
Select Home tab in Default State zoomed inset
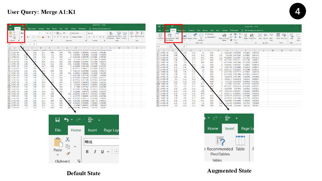point(76,130)
